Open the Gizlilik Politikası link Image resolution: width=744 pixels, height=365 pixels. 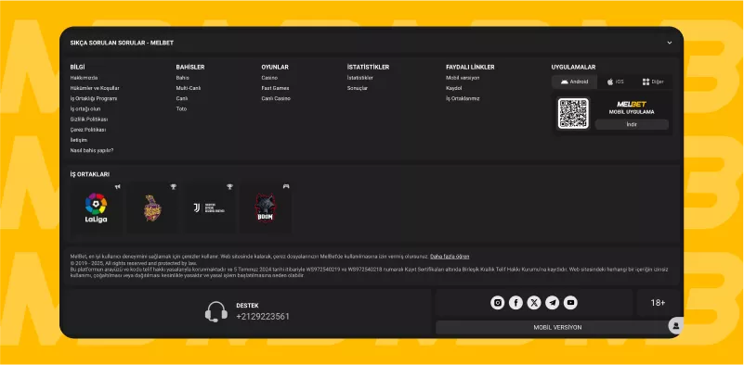coord(89,120)
